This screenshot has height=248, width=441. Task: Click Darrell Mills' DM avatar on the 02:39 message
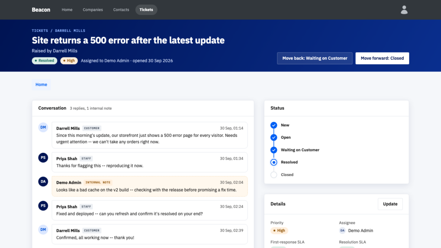click(43, 230)
